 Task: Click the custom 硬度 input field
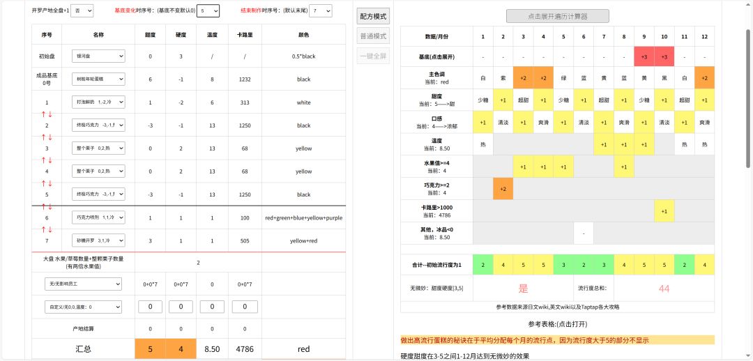(x=181, y=307)
